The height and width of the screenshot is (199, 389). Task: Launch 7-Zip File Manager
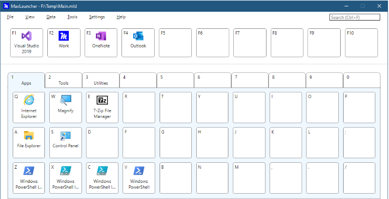(102, 107)
